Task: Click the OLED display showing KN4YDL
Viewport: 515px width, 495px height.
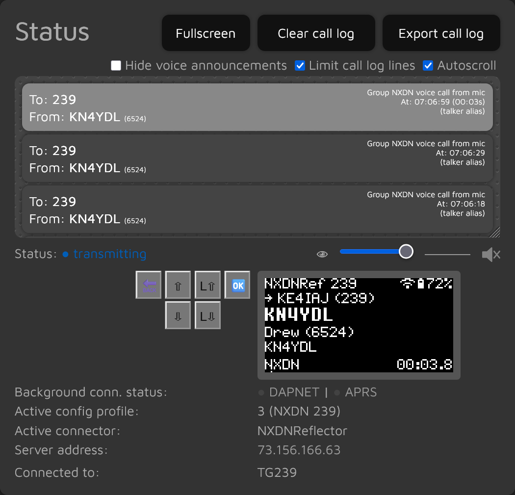Action: pyautogui.click(x=359, y=325)
